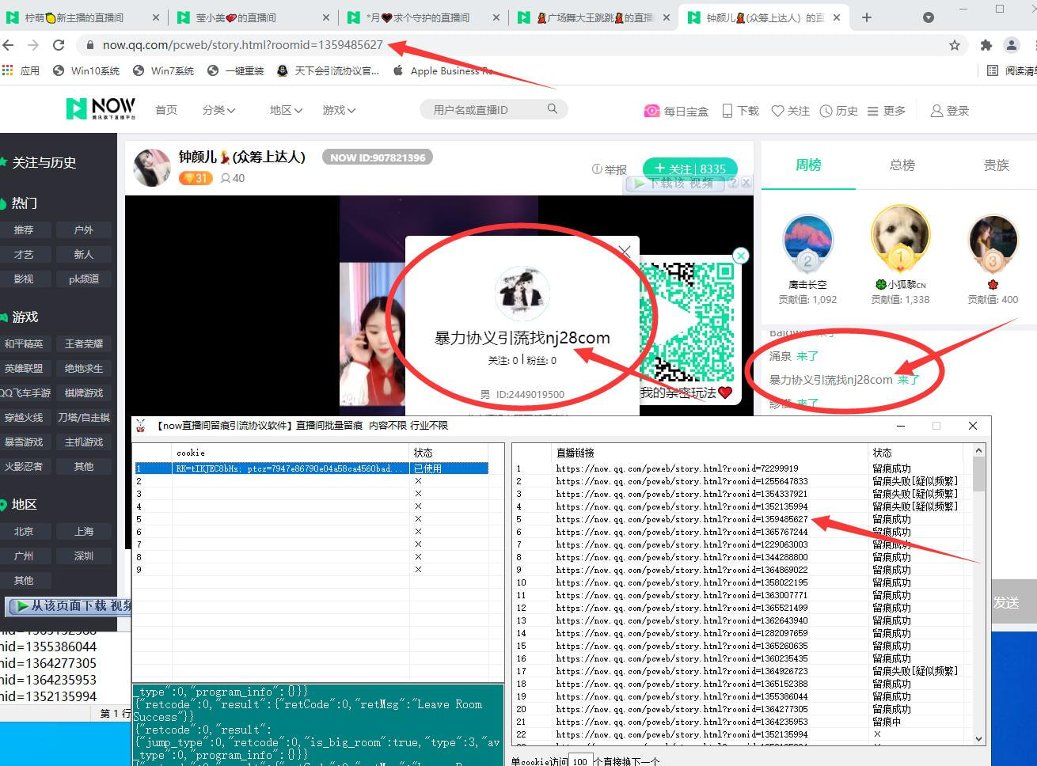Reload the current page
The image size is (1037, 766).
[59, 45]
